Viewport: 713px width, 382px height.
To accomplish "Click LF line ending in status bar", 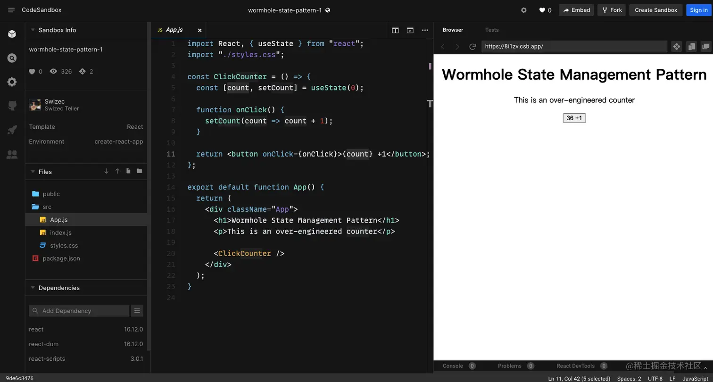I will click(672, 379).
